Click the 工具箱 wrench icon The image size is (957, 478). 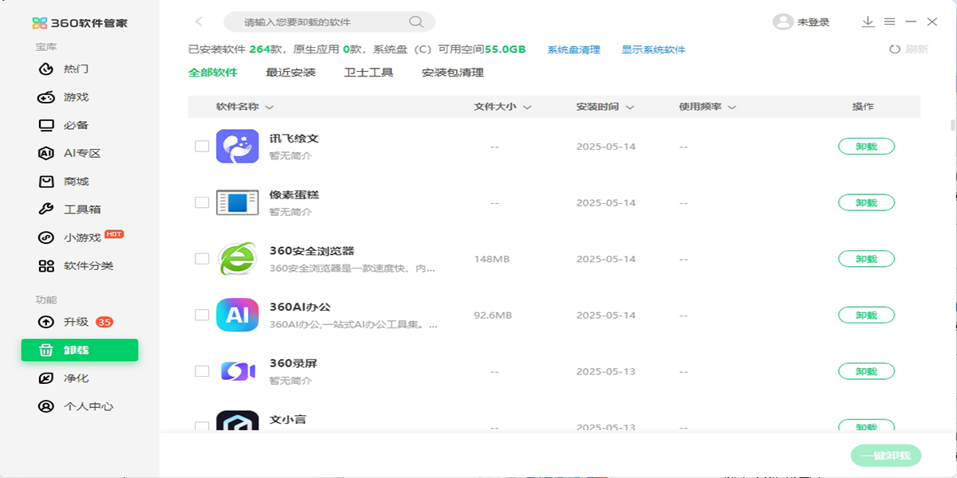pos(46,210)
